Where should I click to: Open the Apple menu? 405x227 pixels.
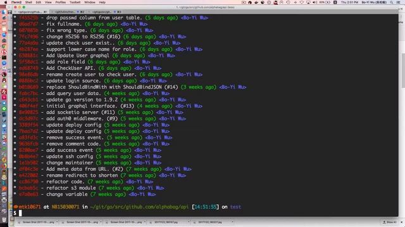pos(6,3)
